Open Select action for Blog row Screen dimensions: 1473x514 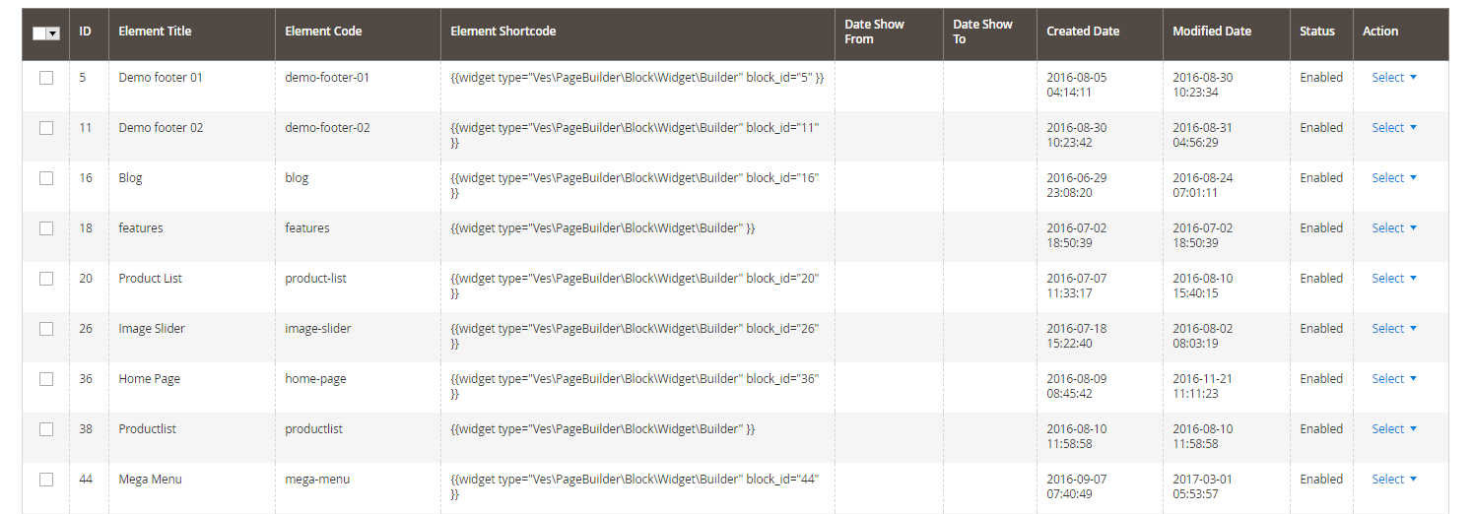click(x=1394, y=178)
